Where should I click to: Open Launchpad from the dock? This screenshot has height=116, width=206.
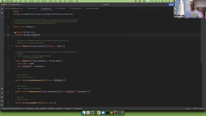[88, 113]
